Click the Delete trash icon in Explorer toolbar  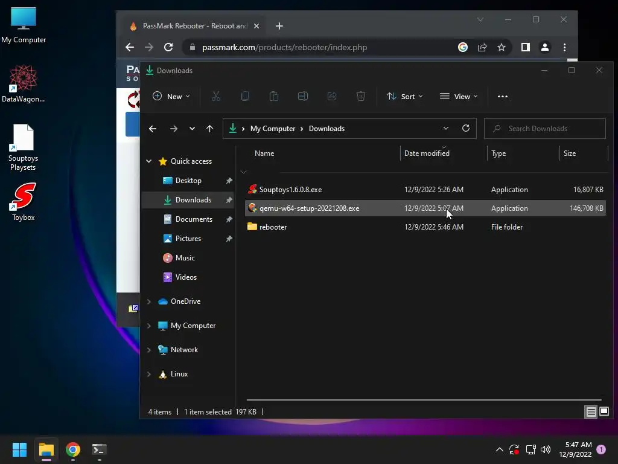pyautogui.click(x=361, y=96)
